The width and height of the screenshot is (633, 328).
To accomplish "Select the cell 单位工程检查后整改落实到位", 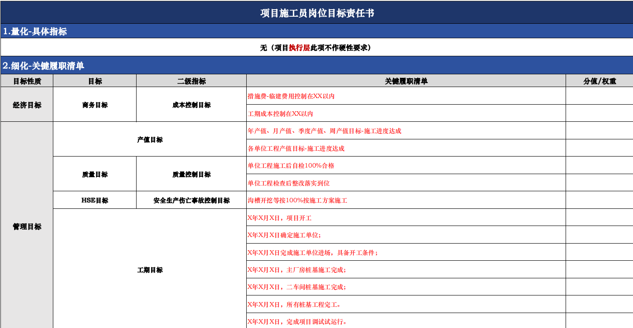I will 406,183.
